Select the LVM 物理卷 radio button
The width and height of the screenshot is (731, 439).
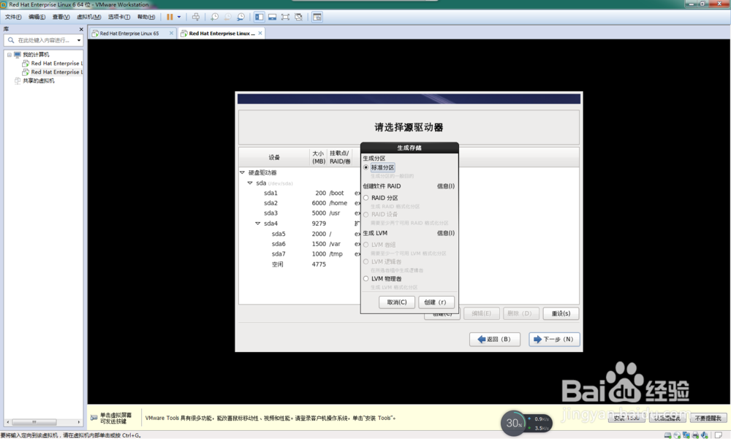point(366,279)
